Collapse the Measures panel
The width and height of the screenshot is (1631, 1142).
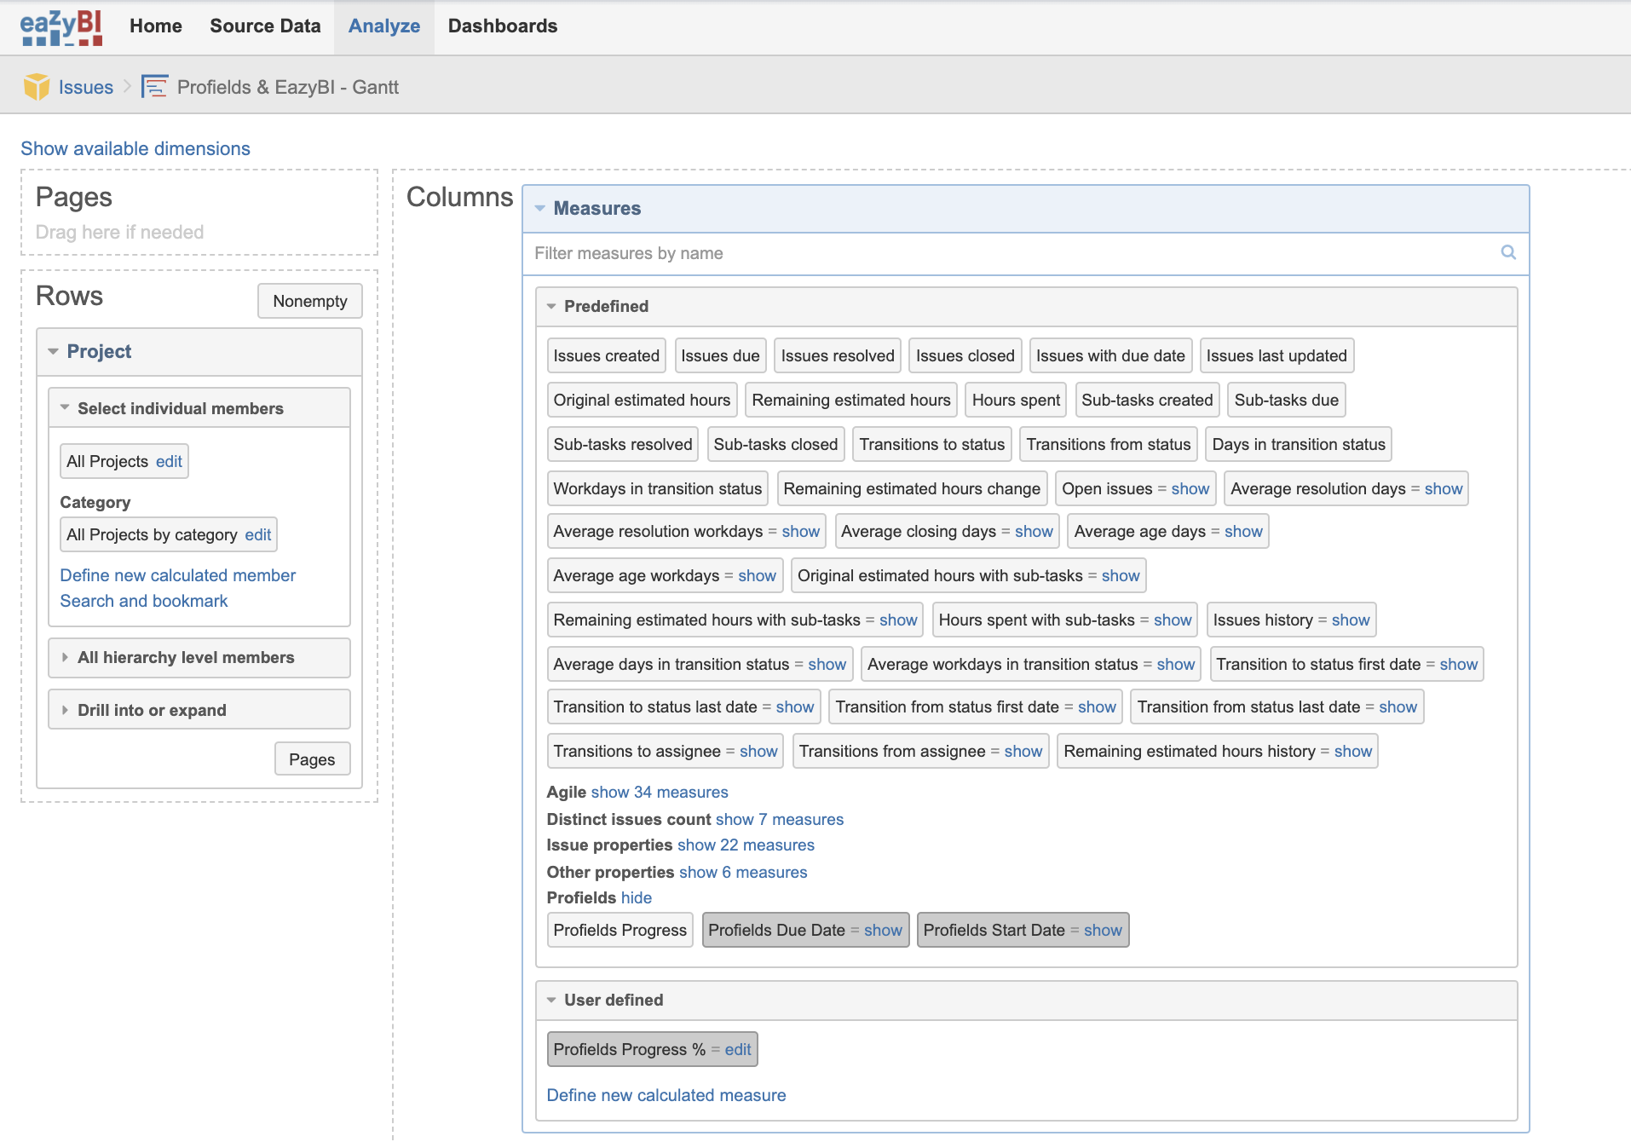[539, 208]
